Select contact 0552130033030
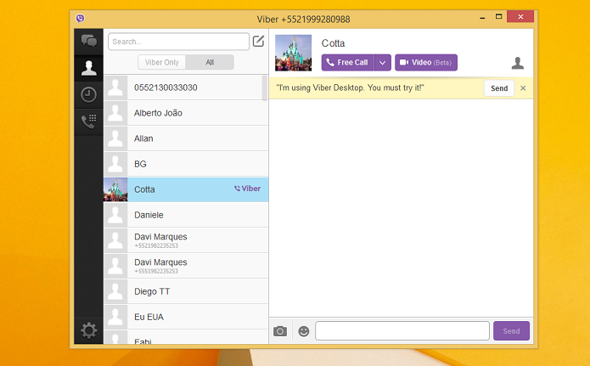Viewport: 590px width, 366px height. point(186,87)
